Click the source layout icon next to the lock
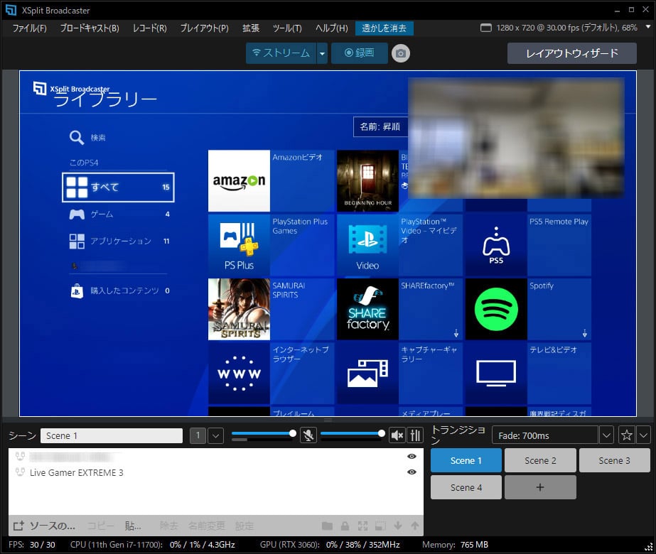 pyautogui.click(x=380, y=526)
